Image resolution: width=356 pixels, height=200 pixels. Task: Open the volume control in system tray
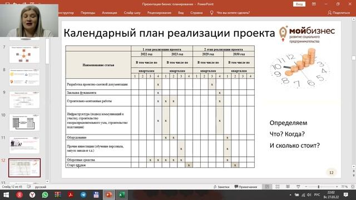point(309,195)
